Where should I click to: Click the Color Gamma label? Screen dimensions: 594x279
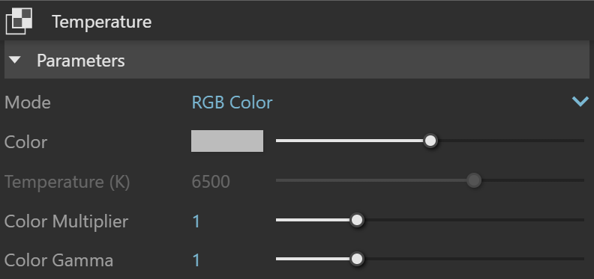[58, 260]
